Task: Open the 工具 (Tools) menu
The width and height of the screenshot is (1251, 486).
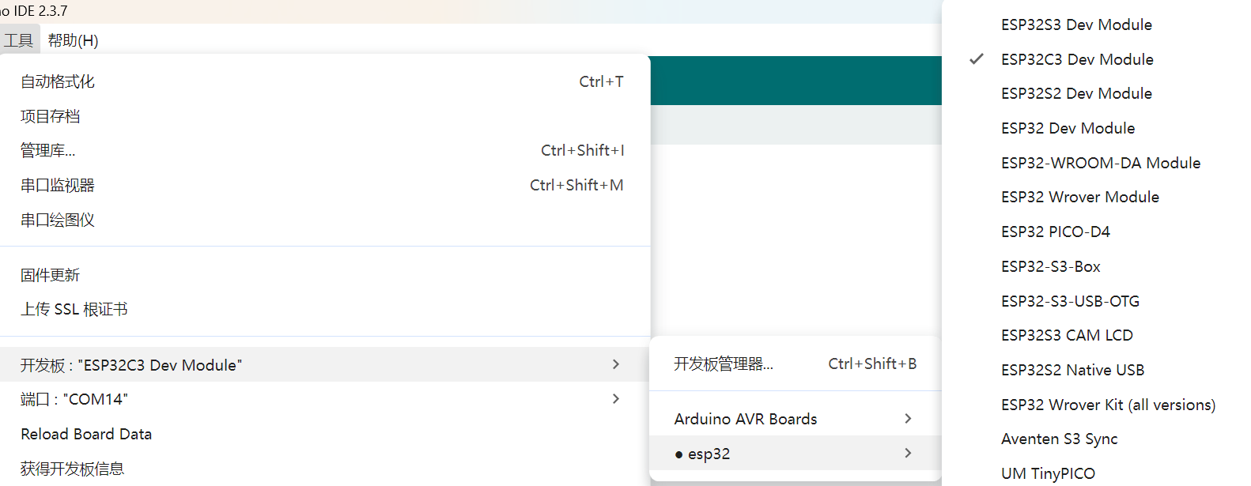Action: [x=18, y=40]
